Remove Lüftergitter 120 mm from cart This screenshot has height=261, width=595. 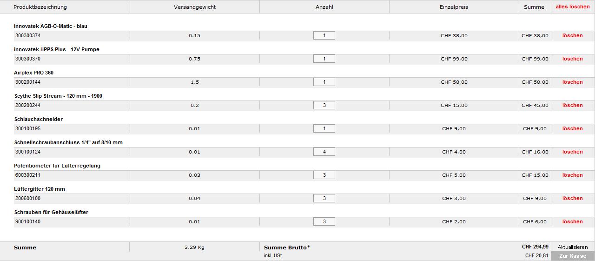click(572, 198)
